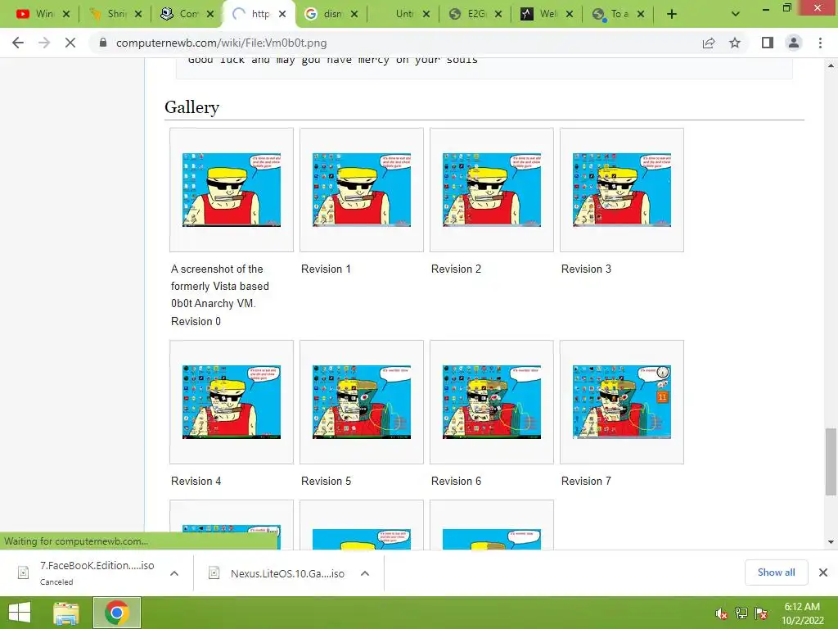Screen dimensions: 838x629
Task: Click the taskbar clock showing 6:12 AM
Action: tap(802, 613)
